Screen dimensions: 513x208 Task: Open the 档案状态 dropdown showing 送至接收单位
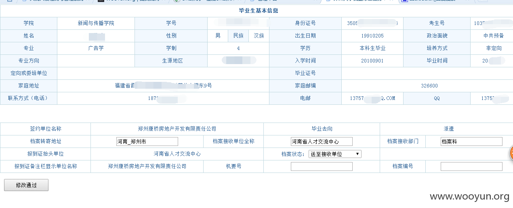click(x=335, y=154)
